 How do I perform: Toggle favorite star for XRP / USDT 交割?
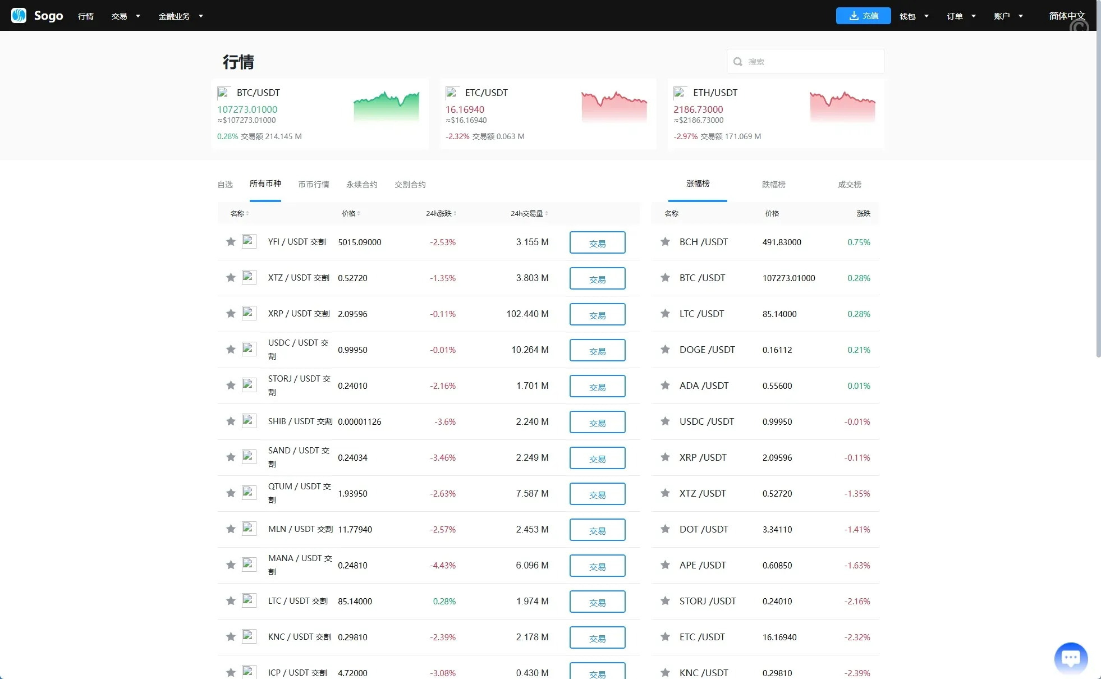click(x=231, y=314)
